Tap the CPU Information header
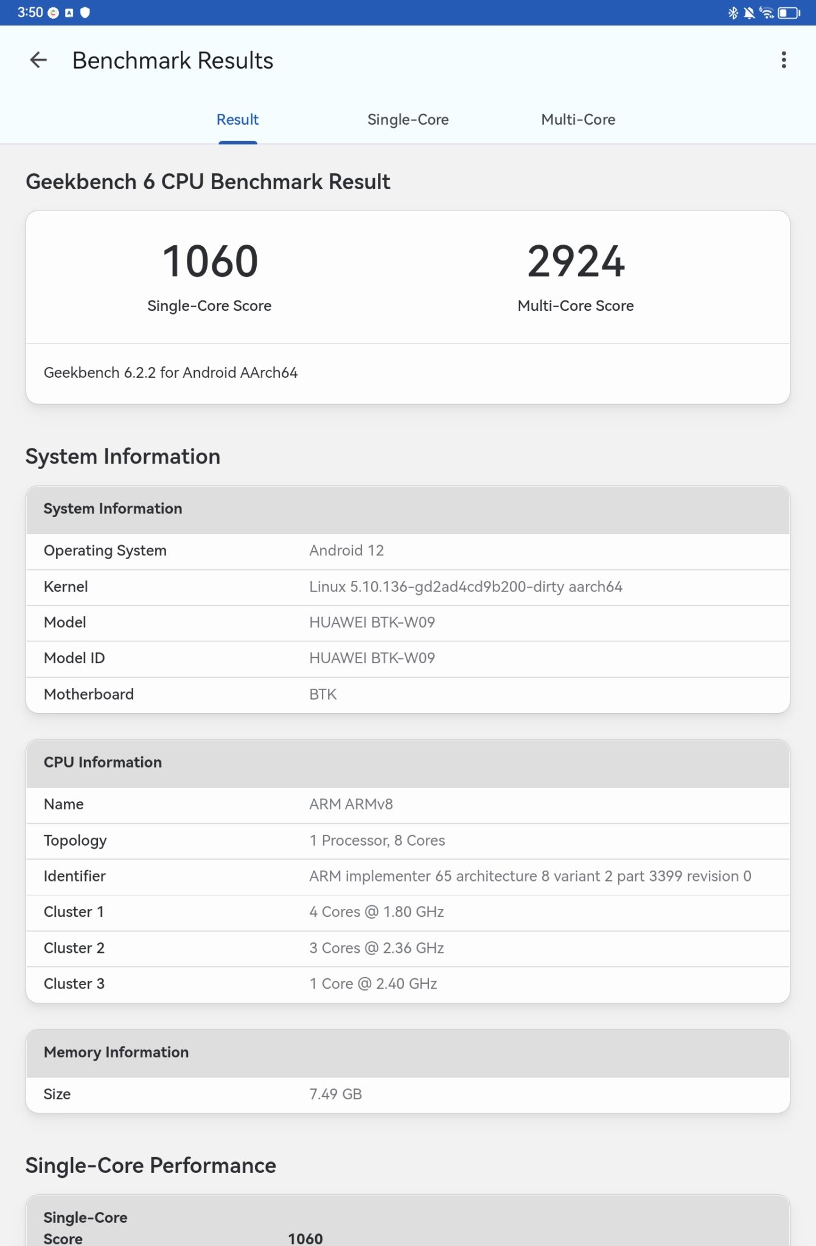Screen dimensions: 816x1246 (408, 763)
